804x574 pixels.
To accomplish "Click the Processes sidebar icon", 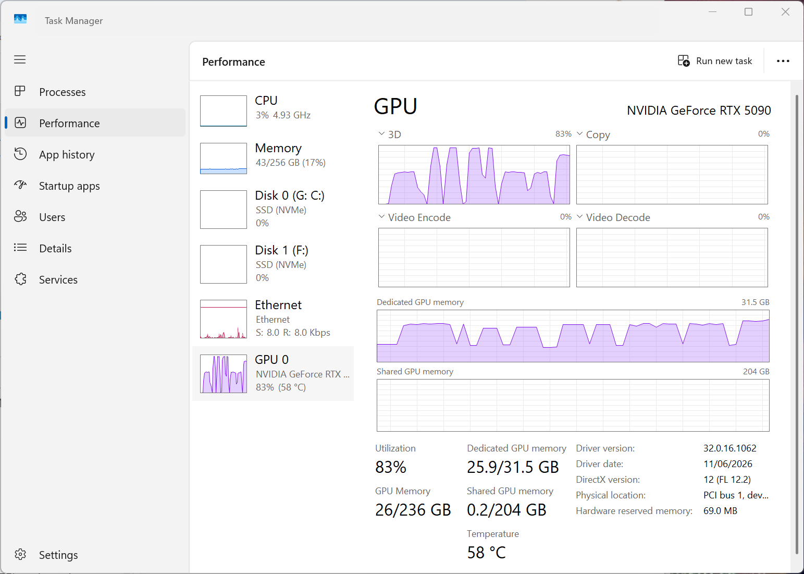I will (20, 91).
